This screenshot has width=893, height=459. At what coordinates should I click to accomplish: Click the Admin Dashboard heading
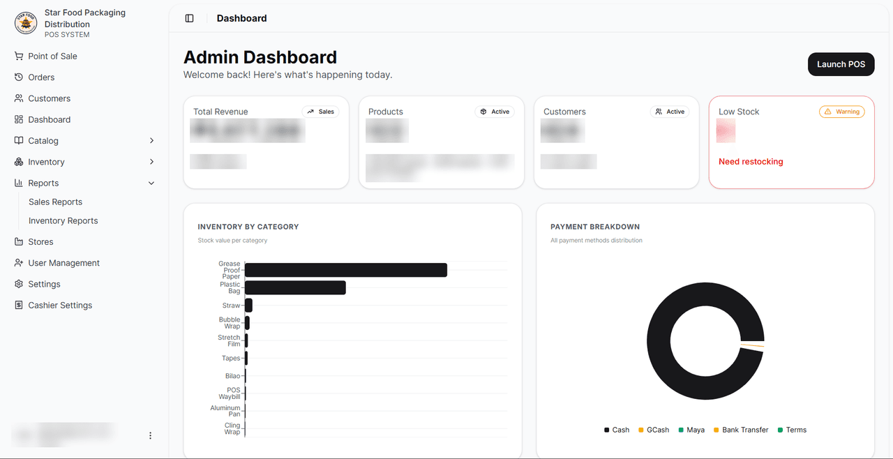[x=260, y=57]
